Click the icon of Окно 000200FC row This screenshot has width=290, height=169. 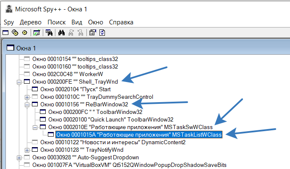pos(43,112)
